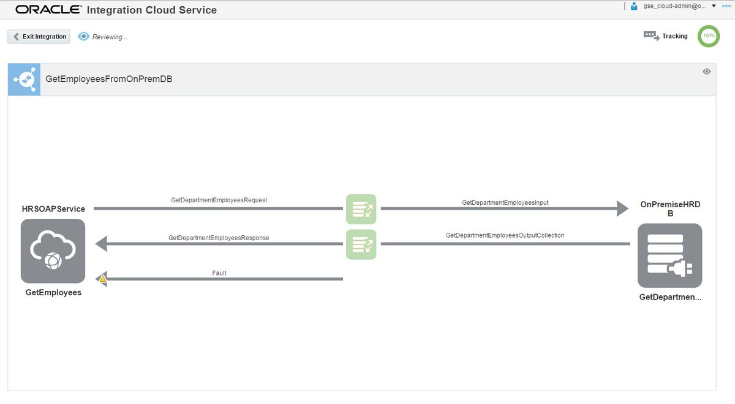Click the GetDepartmentEmployeesOutputCollection label
735x404 pixels.
pos(505,235)
